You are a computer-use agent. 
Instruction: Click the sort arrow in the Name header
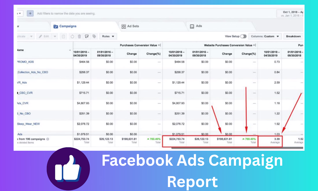[70, 50]
